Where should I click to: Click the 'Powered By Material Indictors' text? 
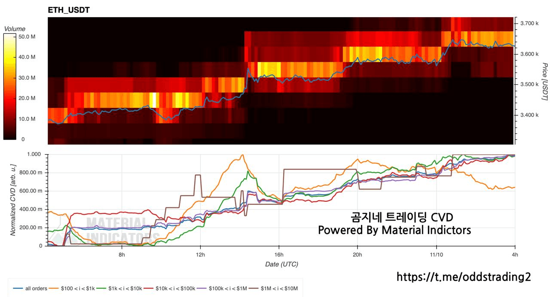394,230
